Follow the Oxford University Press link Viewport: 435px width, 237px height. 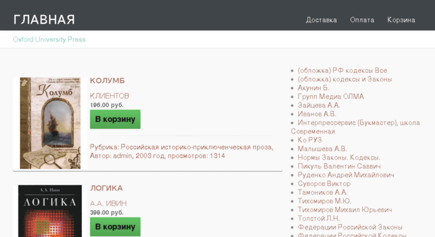point(49,39)
